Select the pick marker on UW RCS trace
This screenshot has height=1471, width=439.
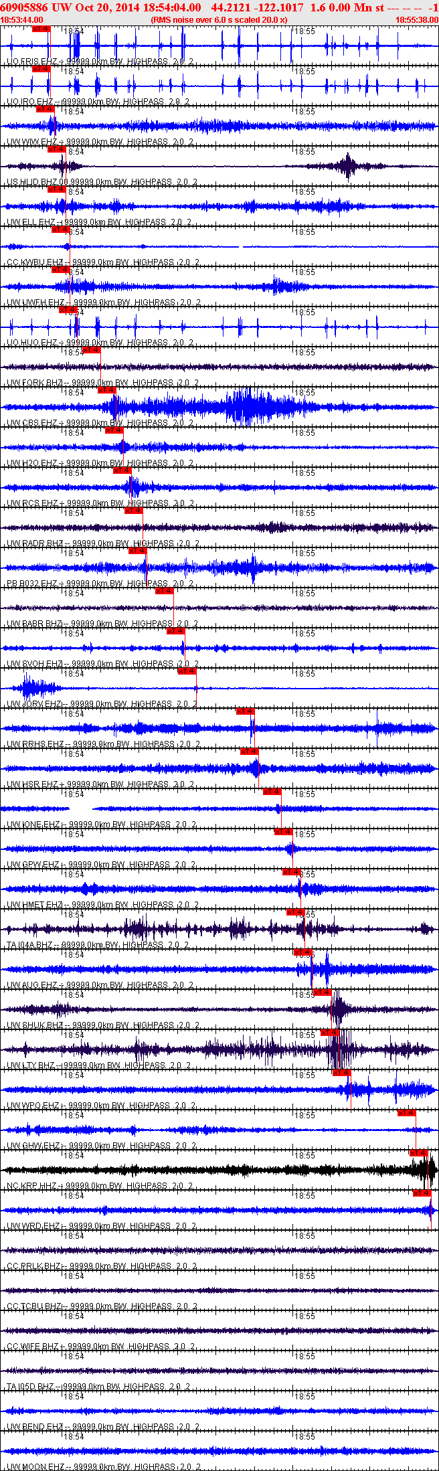pyautogui.click(x=122, y=470)
